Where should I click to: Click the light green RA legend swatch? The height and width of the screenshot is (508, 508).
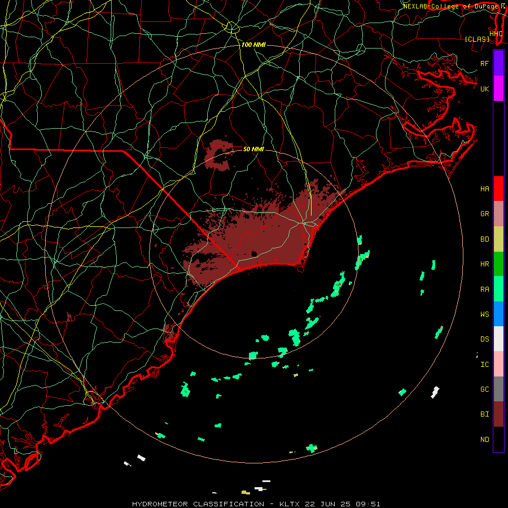click(x=498, y=289)
